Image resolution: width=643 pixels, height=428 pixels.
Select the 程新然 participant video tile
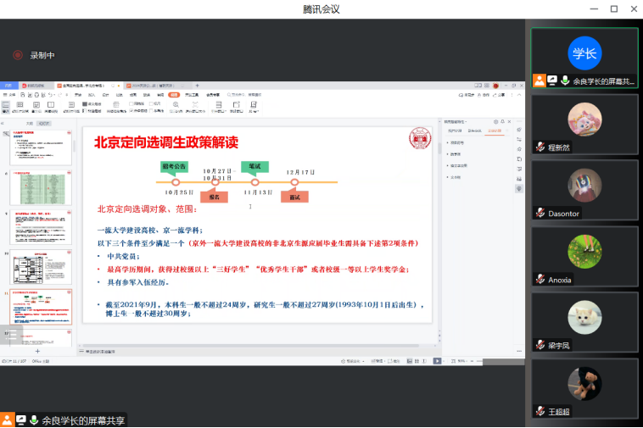coord(584,124)
